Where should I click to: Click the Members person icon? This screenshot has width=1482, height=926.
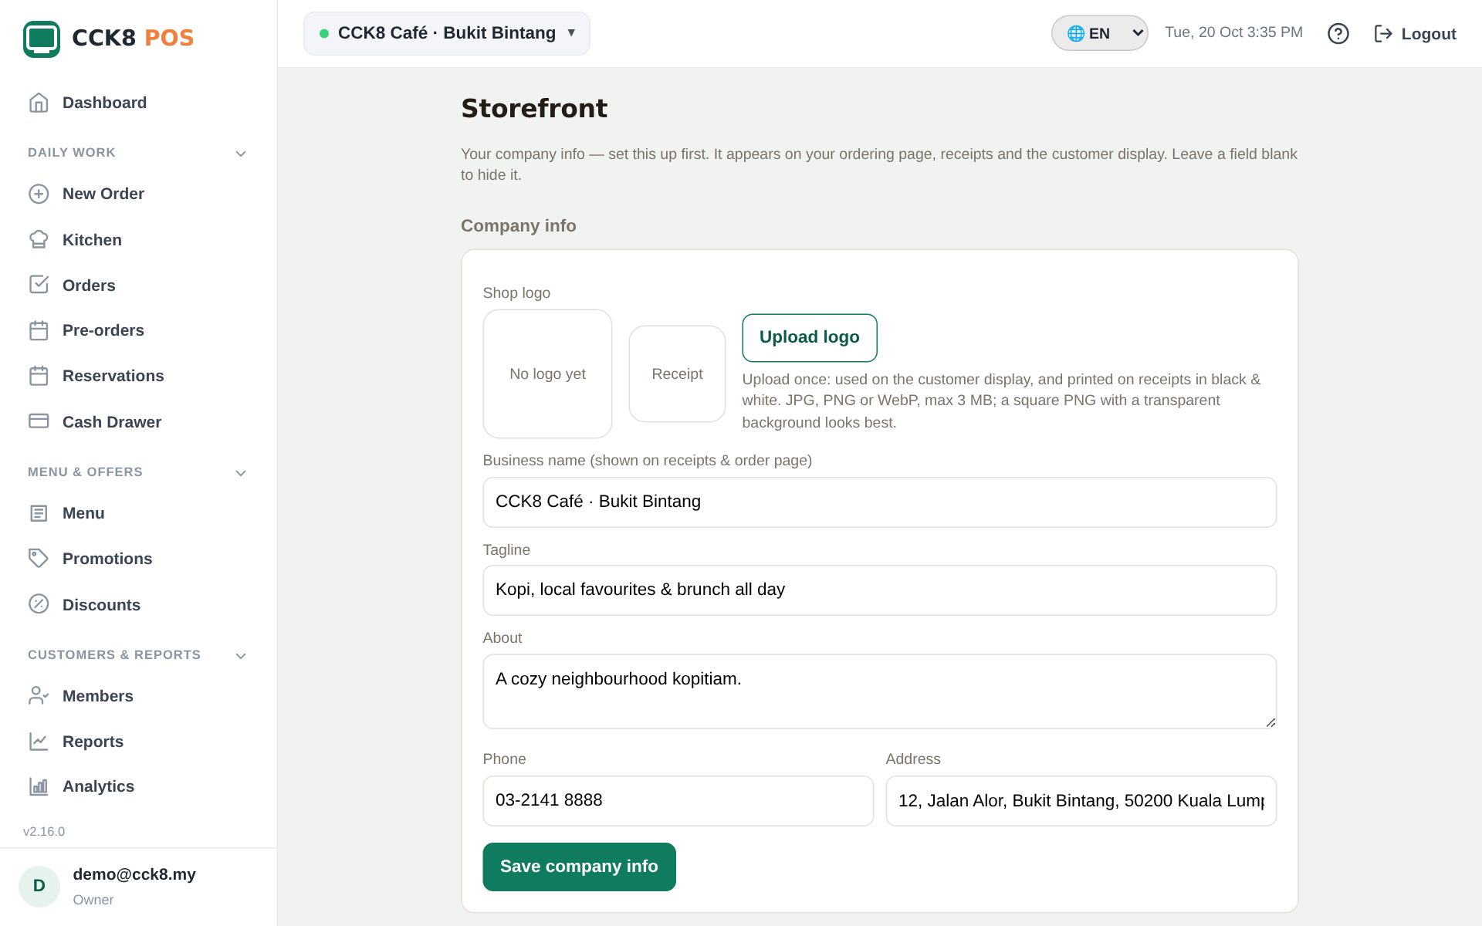click(x=39, y=696)
